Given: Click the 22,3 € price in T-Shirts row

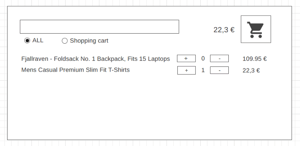Looking at the screenshot, I should [x=251, y=71].
